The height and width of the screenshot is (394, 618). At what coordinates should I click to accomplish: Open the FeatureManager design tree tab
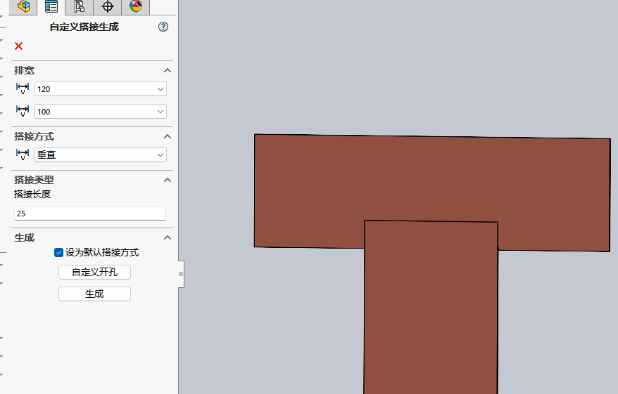click(23, 7)
